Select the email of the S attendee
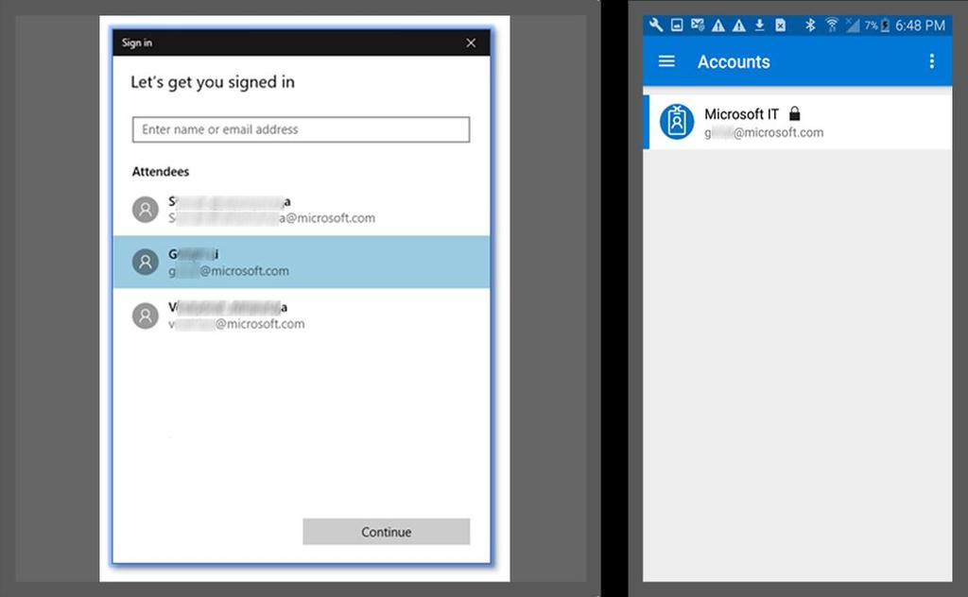This screenshot has height=597, width=968. click(x=271, y=217)
